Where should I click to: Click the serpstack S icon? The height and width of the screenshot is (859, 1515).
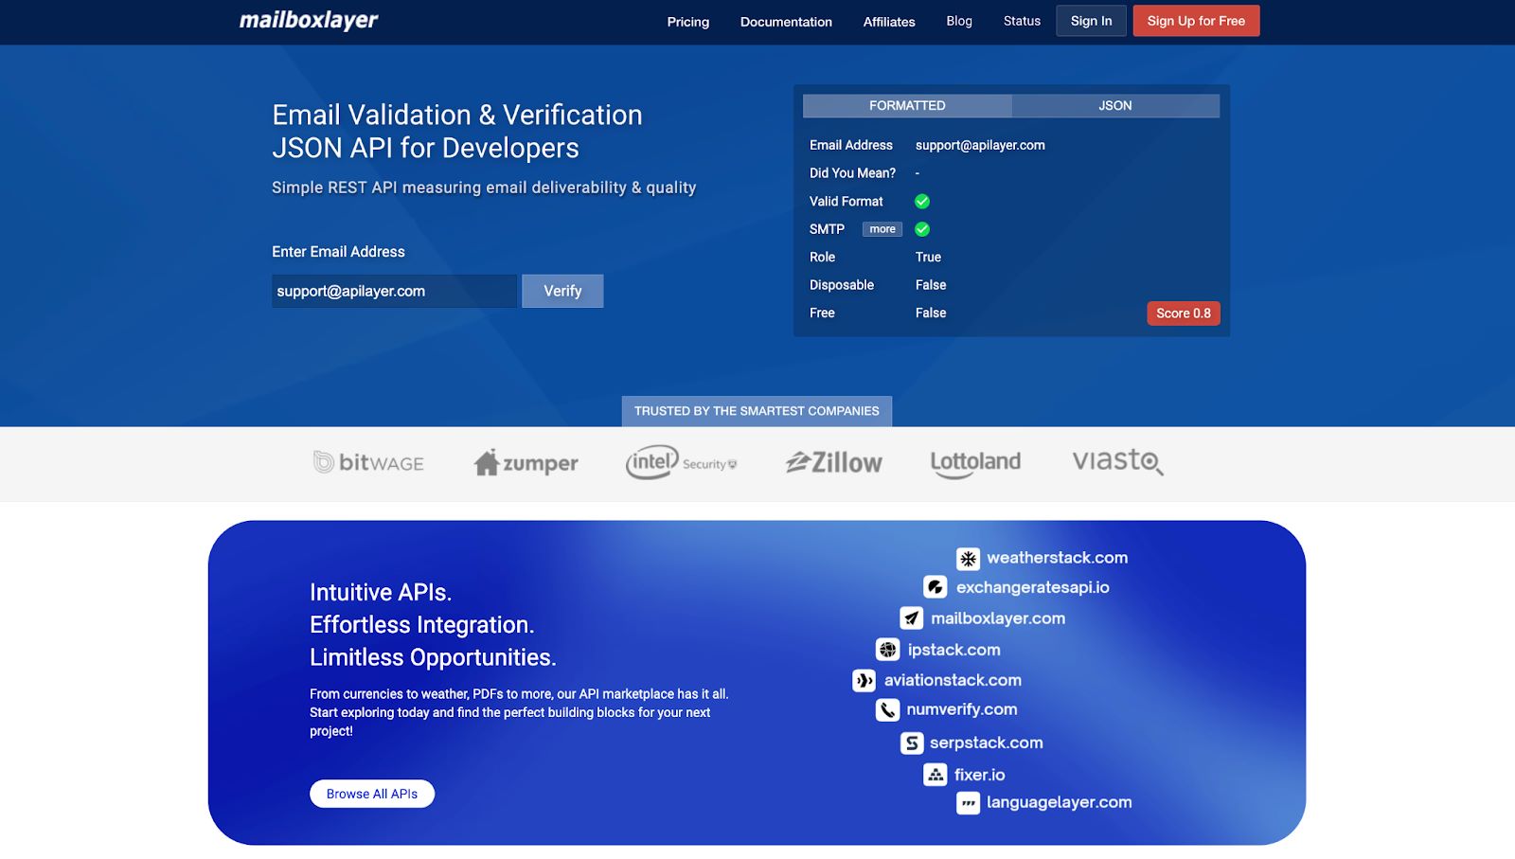[912, 743]
